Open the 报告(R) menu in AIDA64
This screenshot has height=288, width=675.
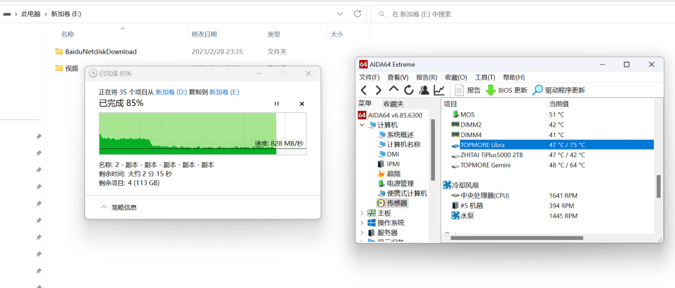click(427, 78)
